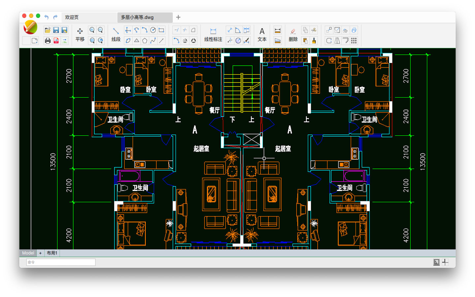Click the open file folder icon
Screen dimensions: 475x297
(47, 30)
